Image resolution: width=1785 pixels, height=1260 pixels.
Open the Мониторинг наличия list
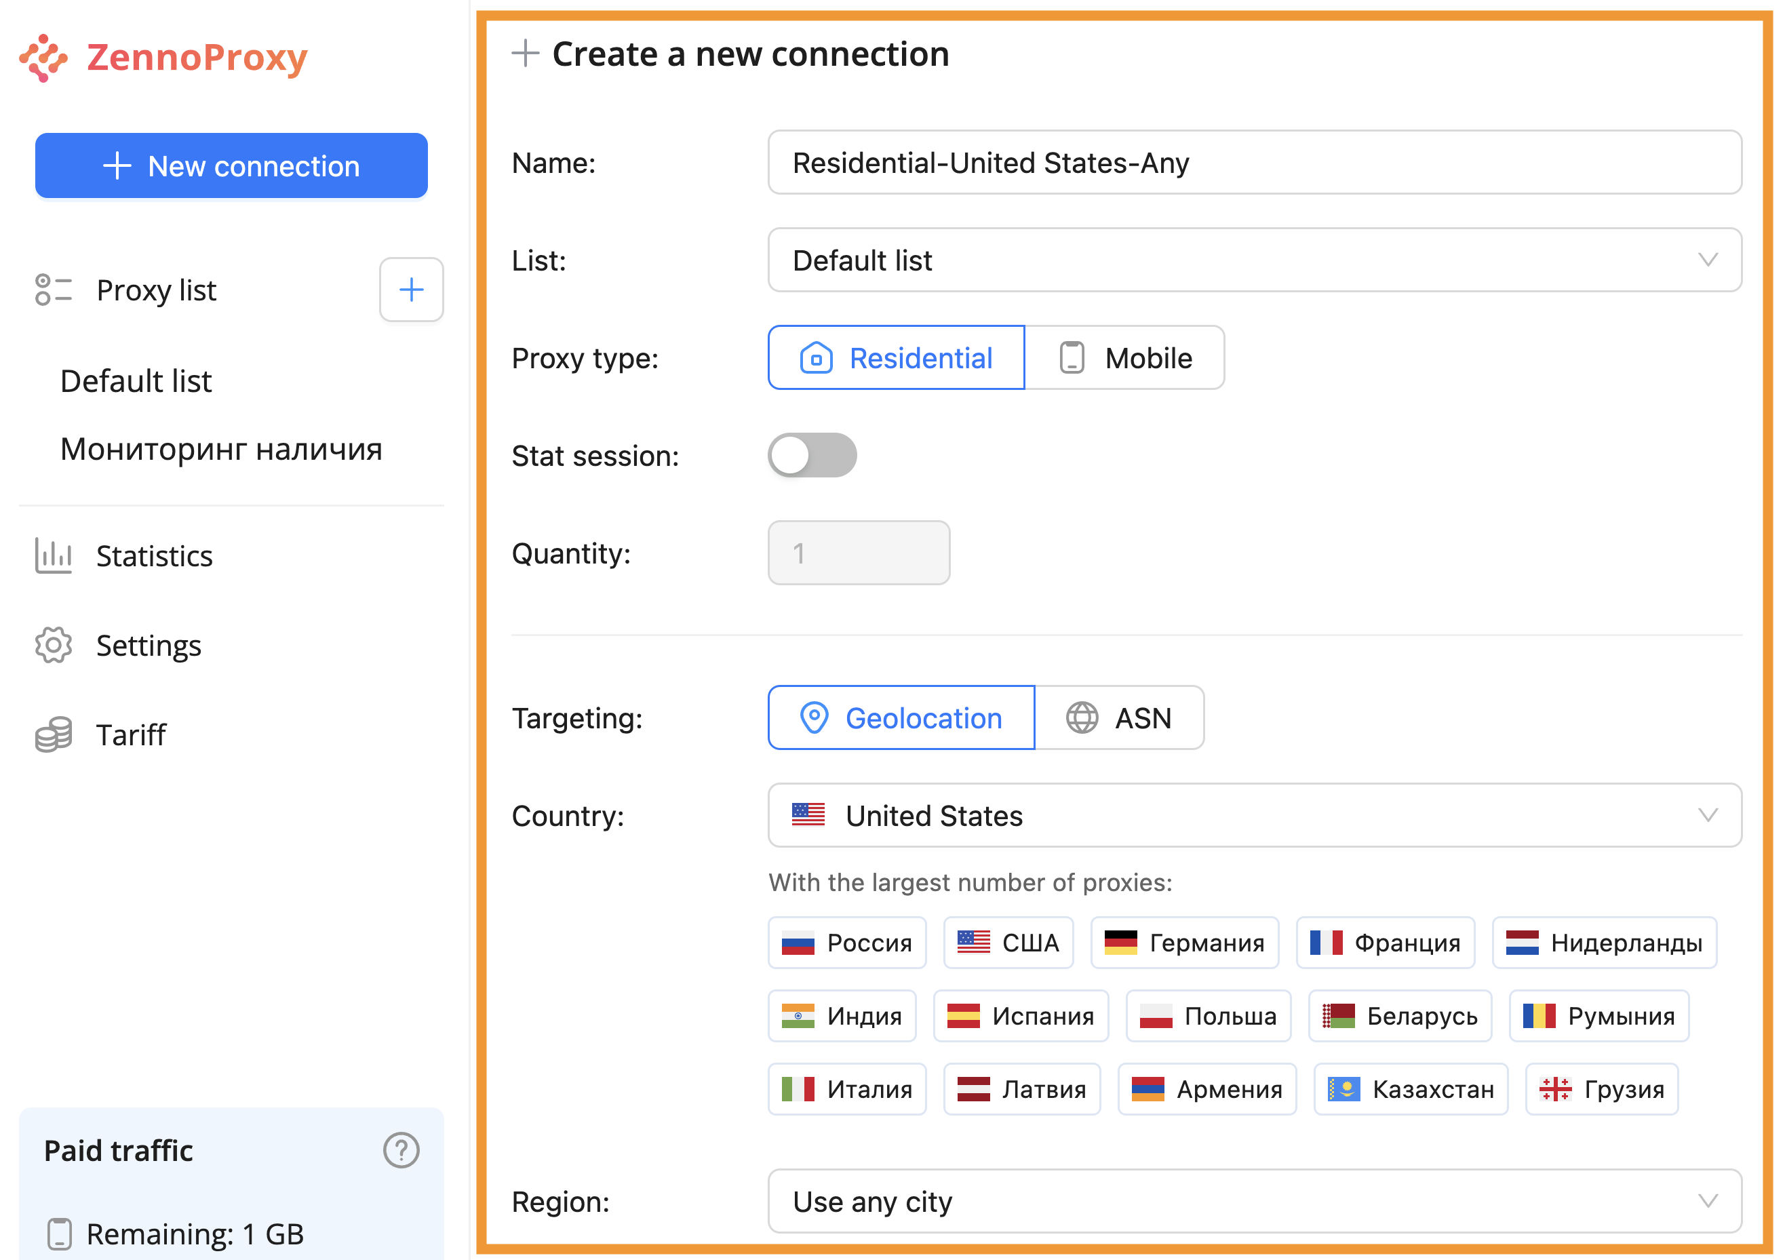(222, 450)
